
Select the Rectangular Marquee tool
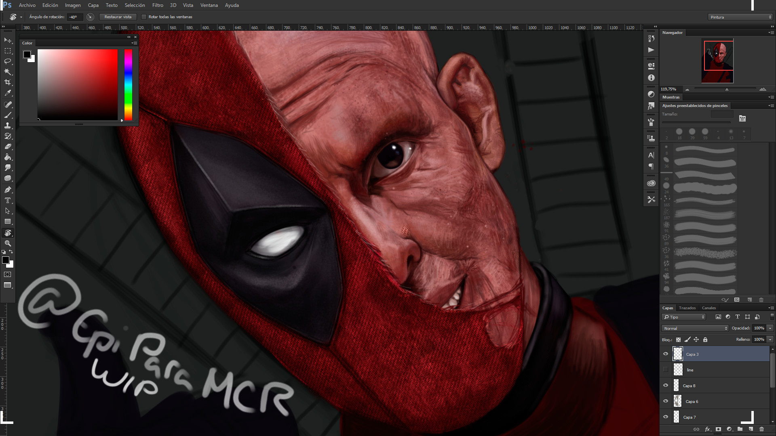click(8, 51)
